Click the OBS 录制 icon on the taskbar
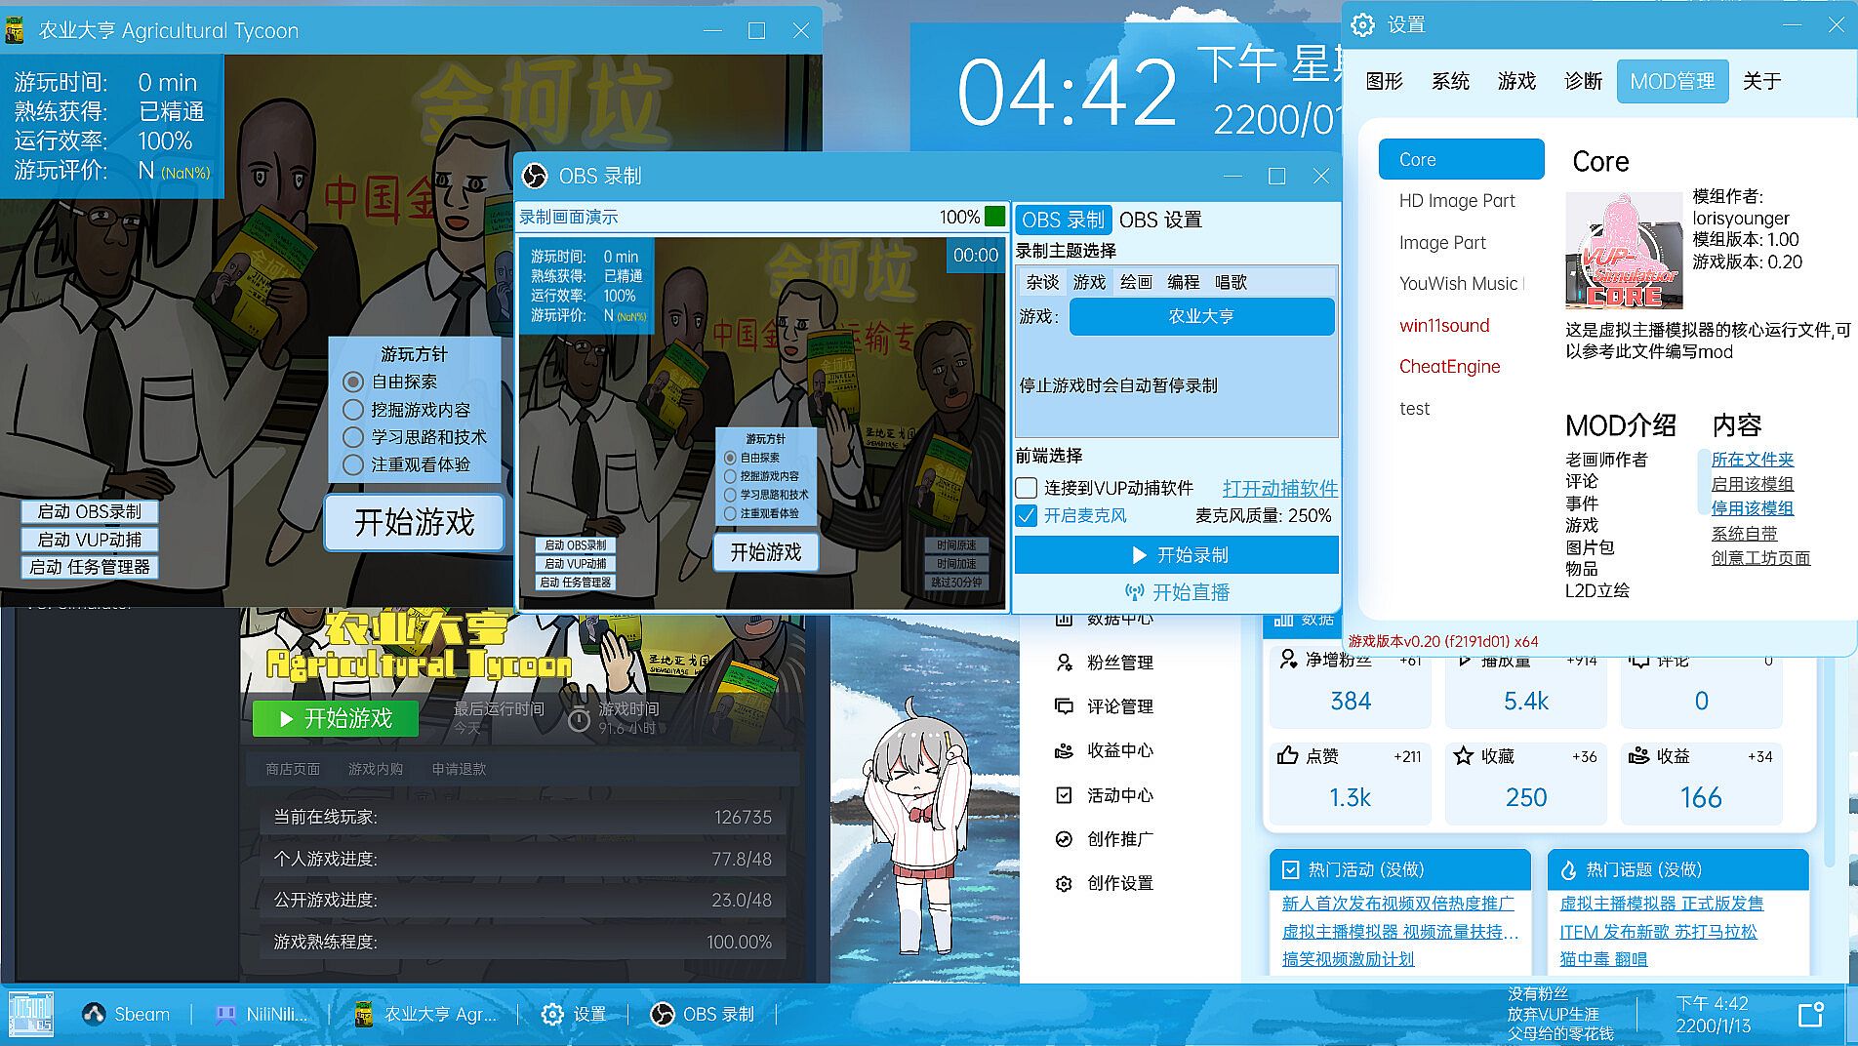This screenshot has height=1046, width=1858. point(662,1015)
